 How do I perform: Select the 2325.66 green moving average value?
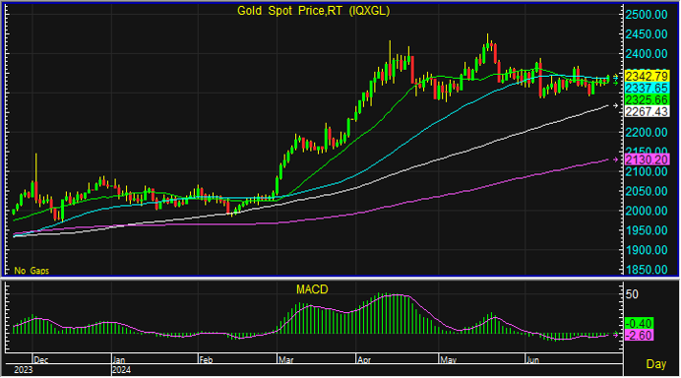click(647, 100)
